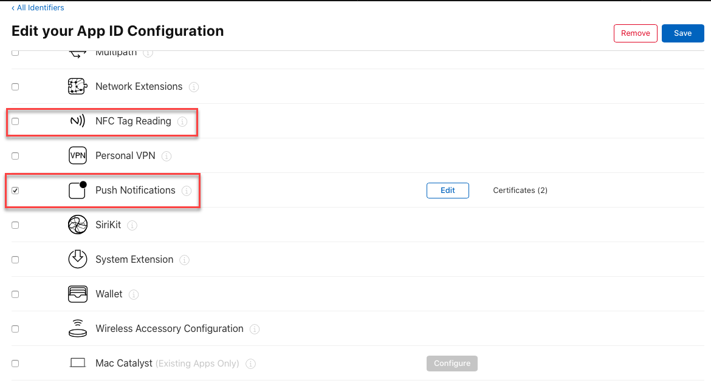The height and width of the screenshot is (389, 711).
Task: Go back to All Identifiers
Action: [x=38, y=8]
